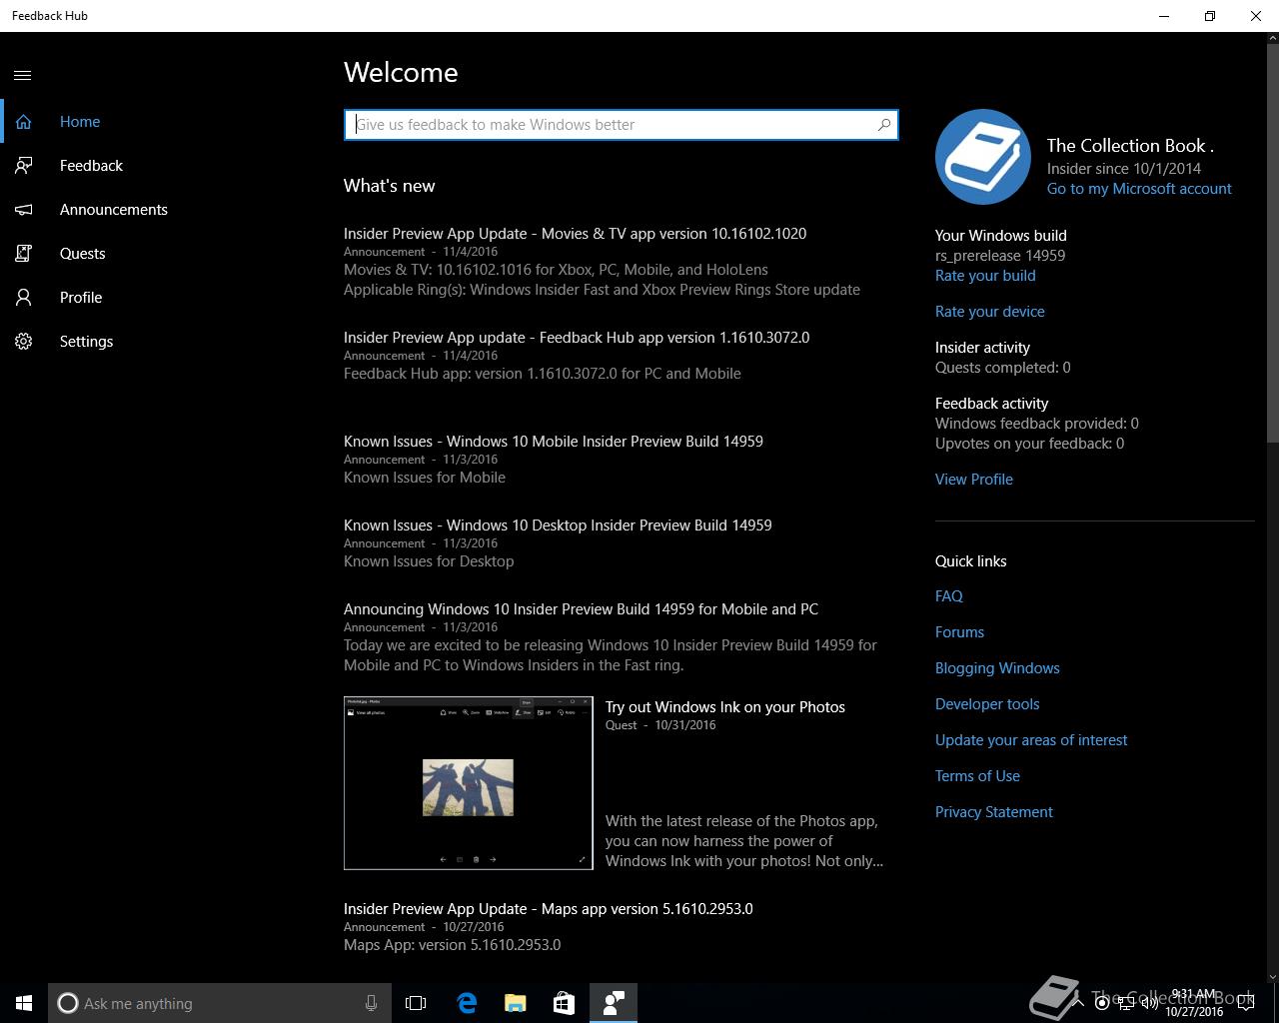Image resolution: width=1279 pixels, height=1023 pixels.
Task: Open 'Announcing Windows 10 Insider Preview Build 14959'
Action: (581, 609)
